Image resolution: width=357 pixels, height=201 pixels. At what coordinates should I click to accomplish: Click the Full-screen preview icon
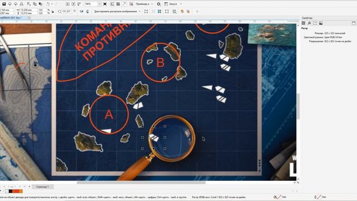[105, 4]
